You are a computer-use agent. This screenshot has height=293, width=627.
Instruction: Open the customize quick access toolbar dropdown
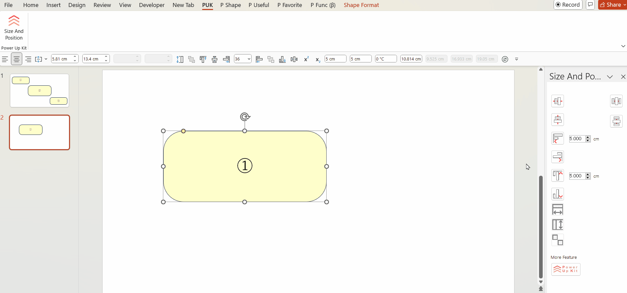[x=516, y=59]
